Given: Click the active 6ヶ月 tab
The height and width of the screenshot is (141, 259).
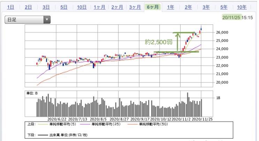Looking at the screenshot, I should tap(153, 7).
